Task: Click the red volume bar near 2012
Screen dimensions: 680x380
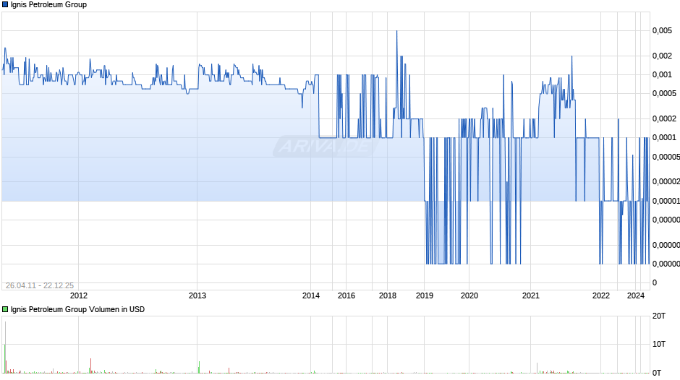Action: 91,366
